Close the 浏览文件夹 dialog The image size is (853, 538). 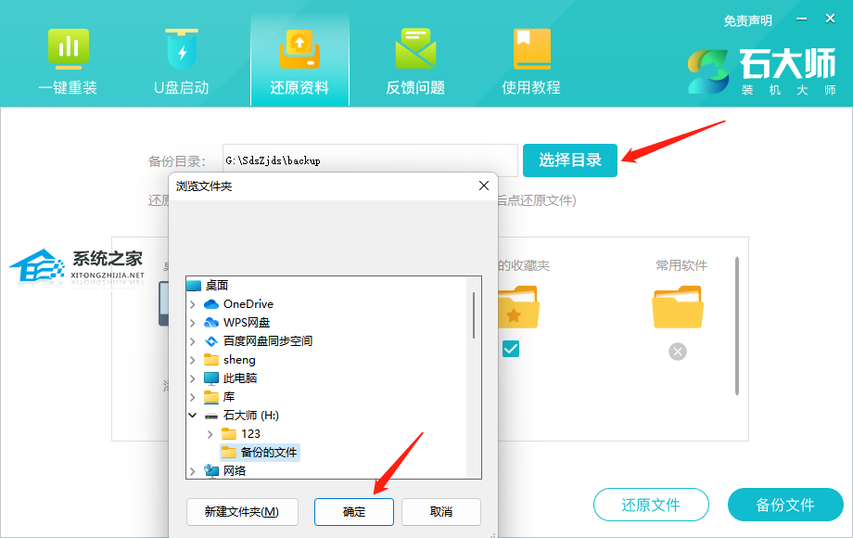[484, 186]
